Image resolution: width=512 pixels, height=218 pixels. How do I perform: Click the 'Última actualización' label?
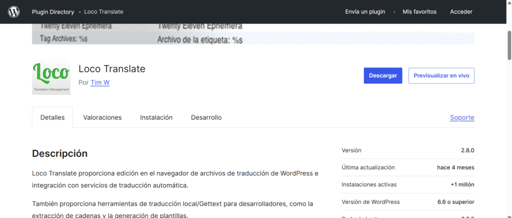(368, 167)
